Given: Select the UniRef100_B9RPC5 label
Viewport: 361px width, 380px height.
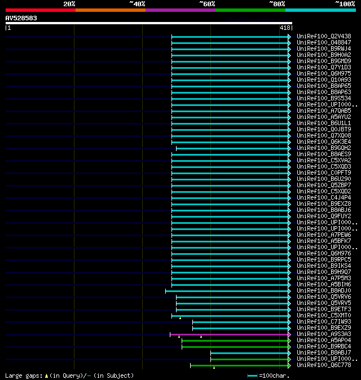Looking at the screenshot, I should 324,260.
